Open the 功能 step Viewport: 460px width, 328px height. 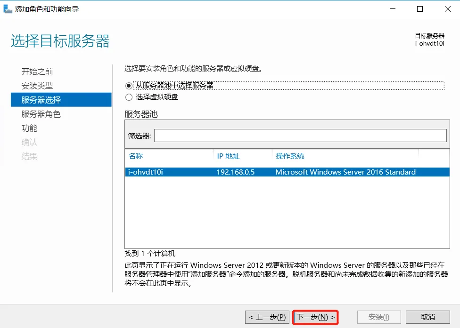pyautogui.click(x=29, y=128)
